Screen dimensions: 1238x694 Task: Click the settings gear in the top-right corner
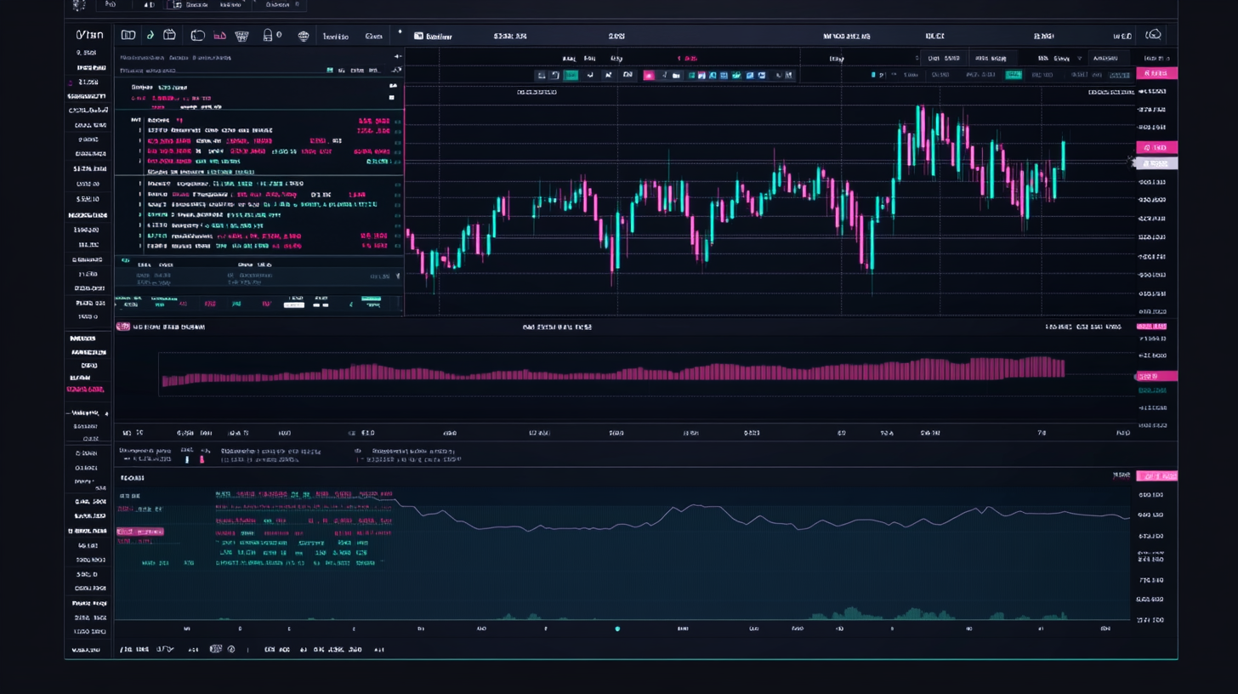1155,36
